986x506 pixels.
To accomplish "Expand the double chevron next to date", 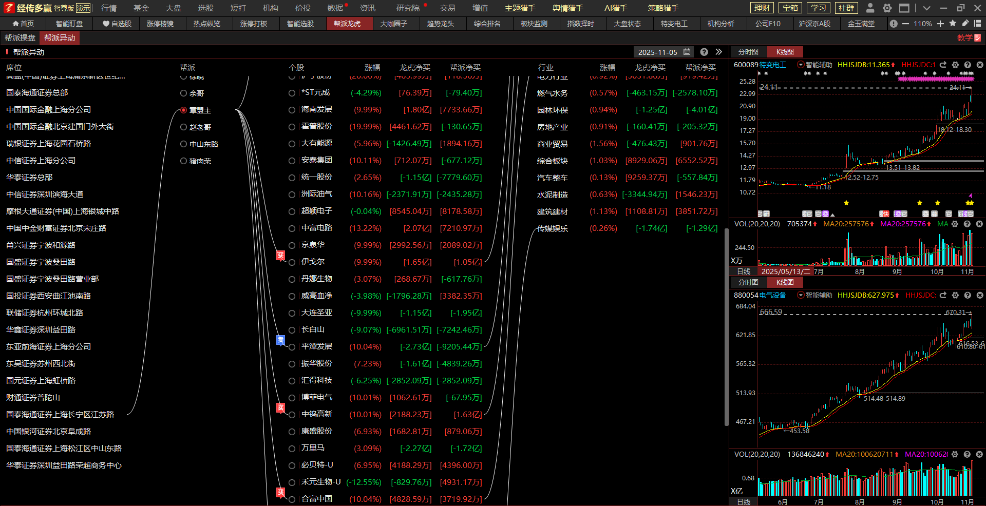I will coord(718,52).
